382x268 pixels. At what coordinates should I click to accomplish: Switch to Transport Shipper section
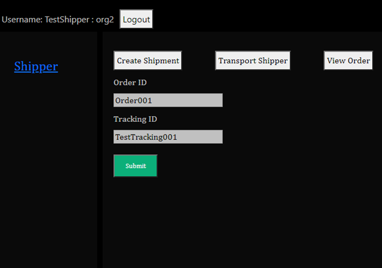[x=253, y=61]
